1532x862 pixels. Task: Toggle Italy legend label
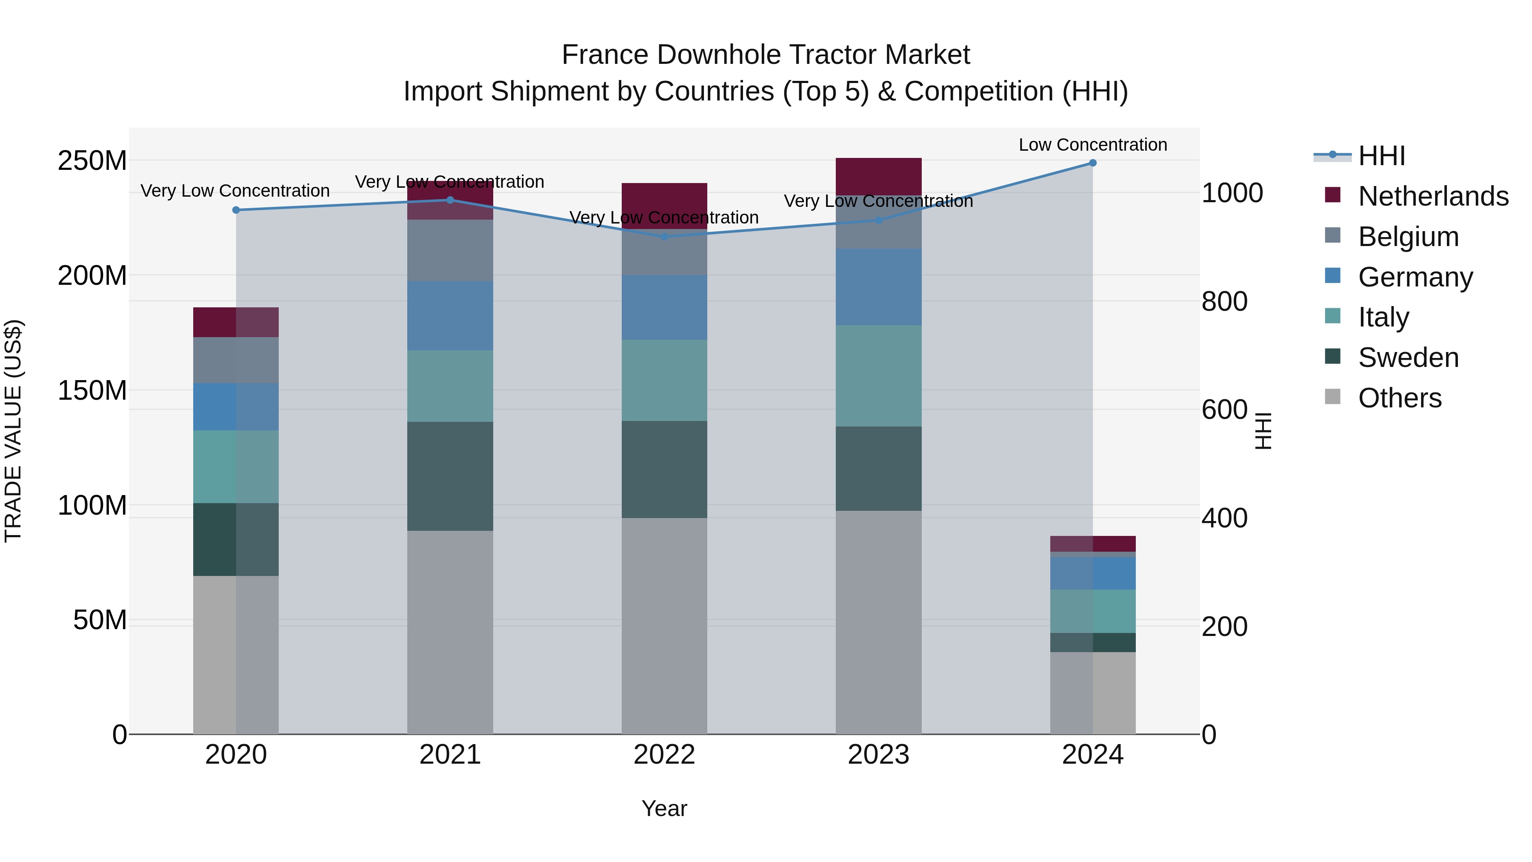1384,317
